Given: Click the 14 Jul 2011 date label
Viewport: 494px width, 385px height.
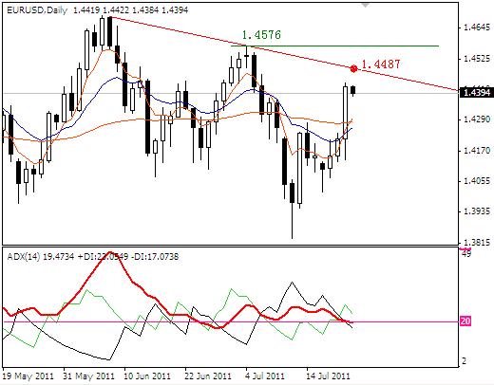Looking at the screenshot, I should coord(328,376).
